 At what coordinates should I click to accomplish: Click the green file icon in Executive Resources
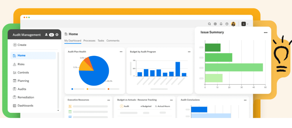(70, 112)
